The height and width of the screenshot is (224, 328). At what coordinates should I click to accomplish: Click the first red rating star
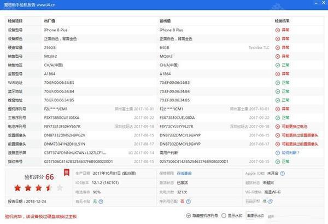point(17,188)
